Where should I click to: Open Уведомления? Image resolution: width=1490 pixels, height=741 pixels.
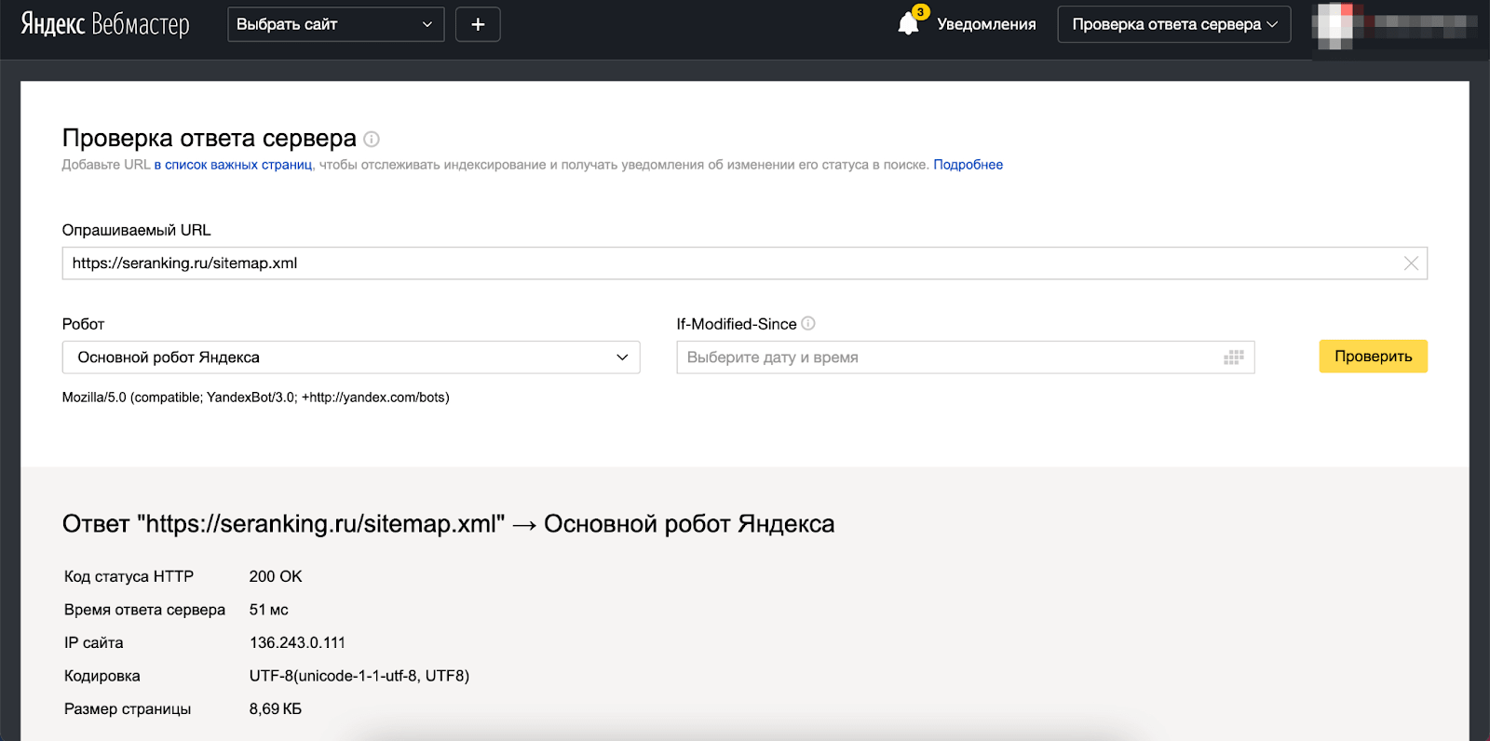click(x=986, y=24)
